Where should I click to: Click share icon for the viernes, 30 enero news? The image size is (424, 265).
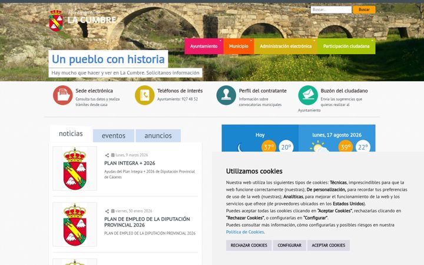[107, 211]
